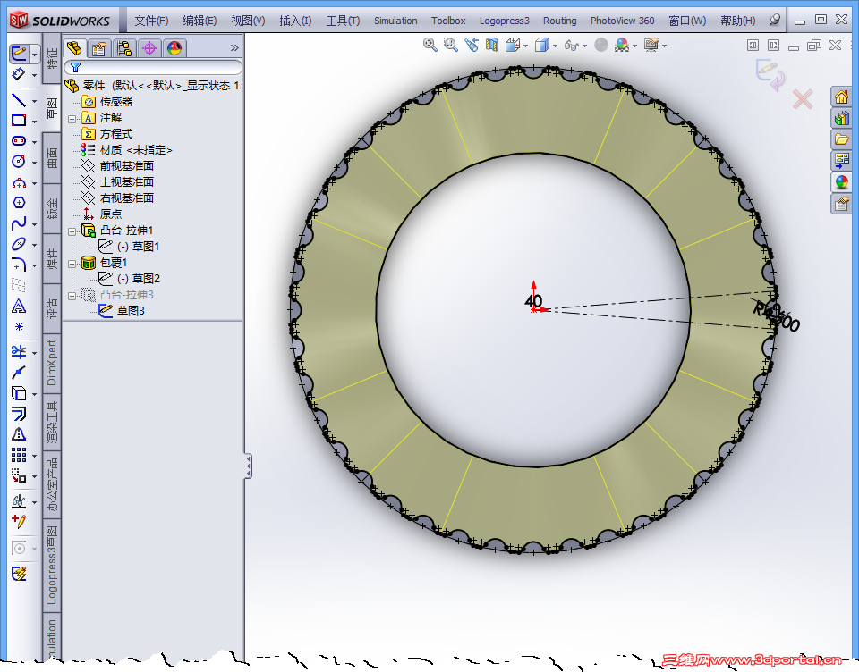The image size is (859, 672).
Task: Select the Ellipse sketch tool
Action: coord(19,244)
